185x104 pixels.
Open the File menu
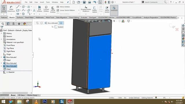tap(26, 2)
